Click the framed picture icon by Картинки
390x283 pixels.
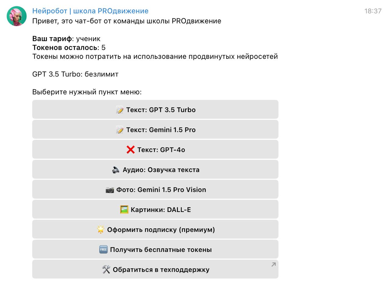(124, 210)
